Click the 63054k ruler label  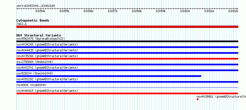tap(40, 11)
